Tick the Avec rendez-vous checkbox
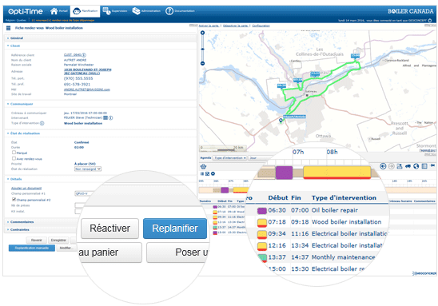 (14, 158)
